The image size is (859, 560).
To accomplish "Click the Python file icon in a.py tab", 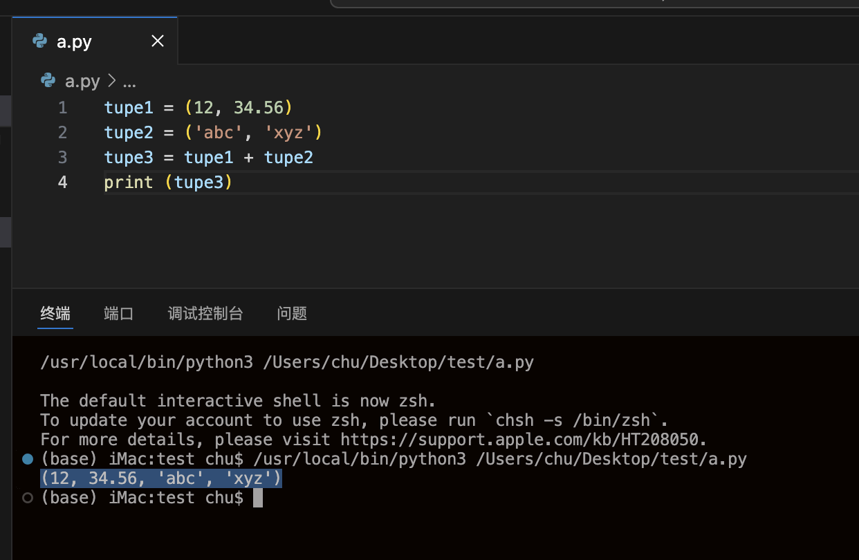I will tap(40, 41).
